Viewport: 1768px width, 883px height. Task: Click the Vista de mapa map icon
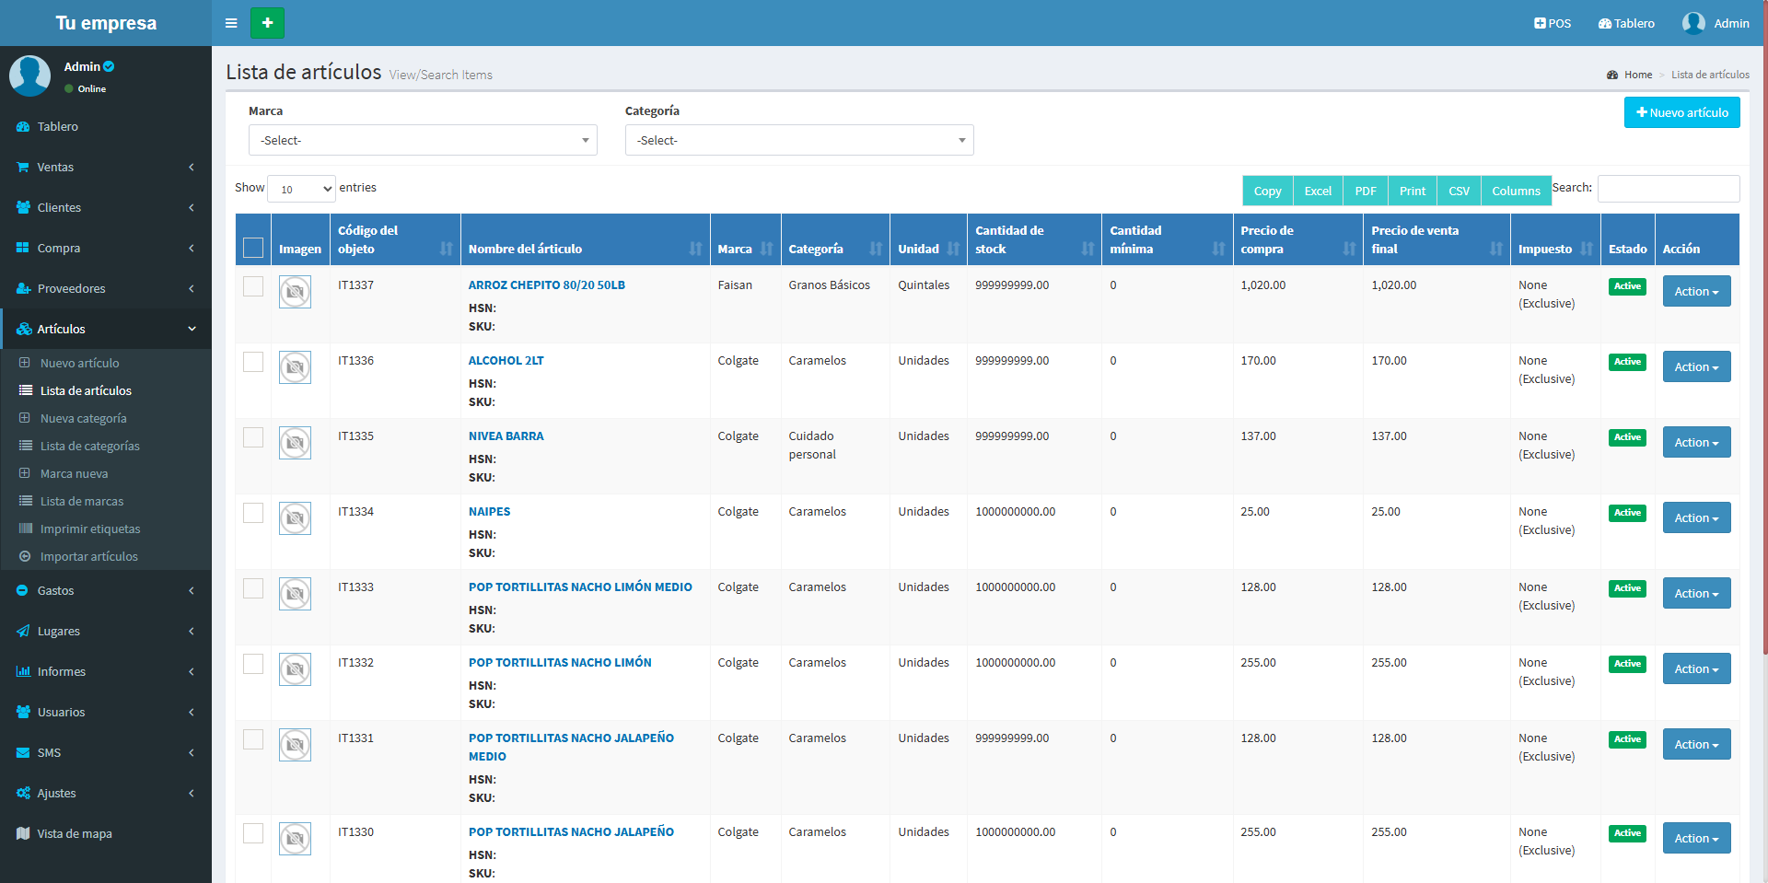click(x=23, y=833)
